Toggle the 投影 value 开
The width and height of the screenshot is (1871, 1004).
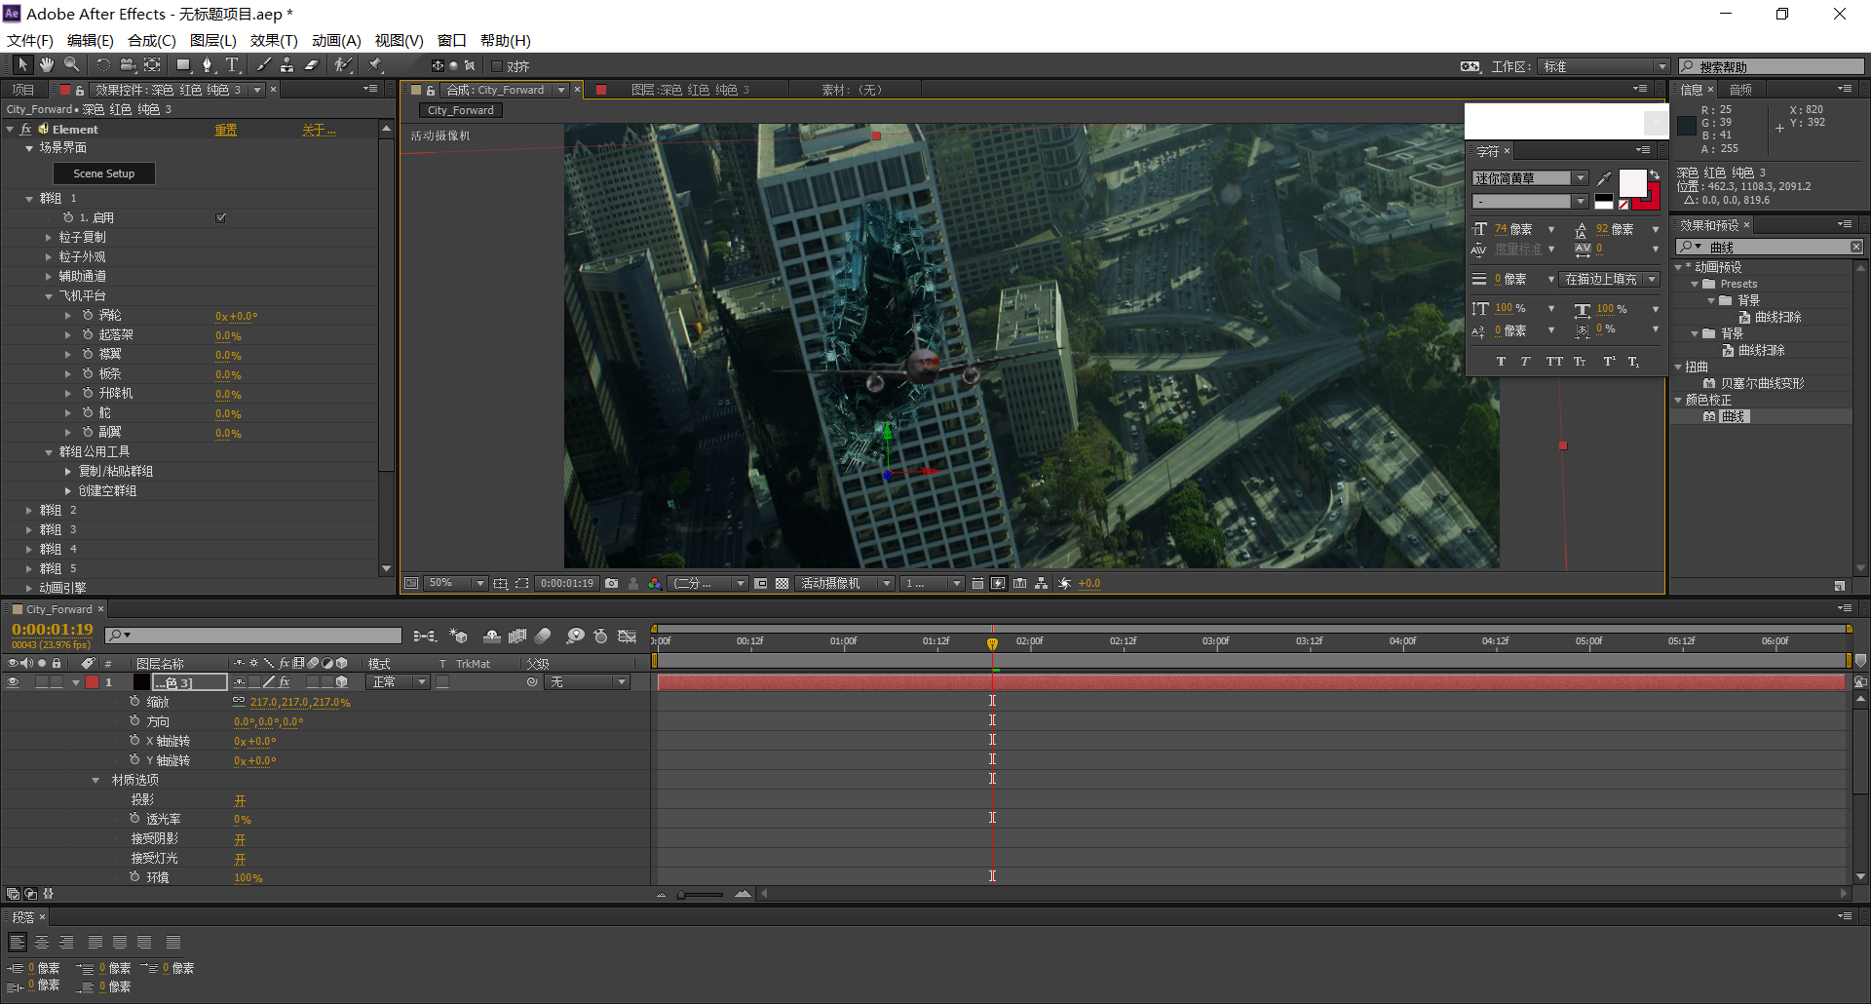pyautogui.click(x=240, y=800)
